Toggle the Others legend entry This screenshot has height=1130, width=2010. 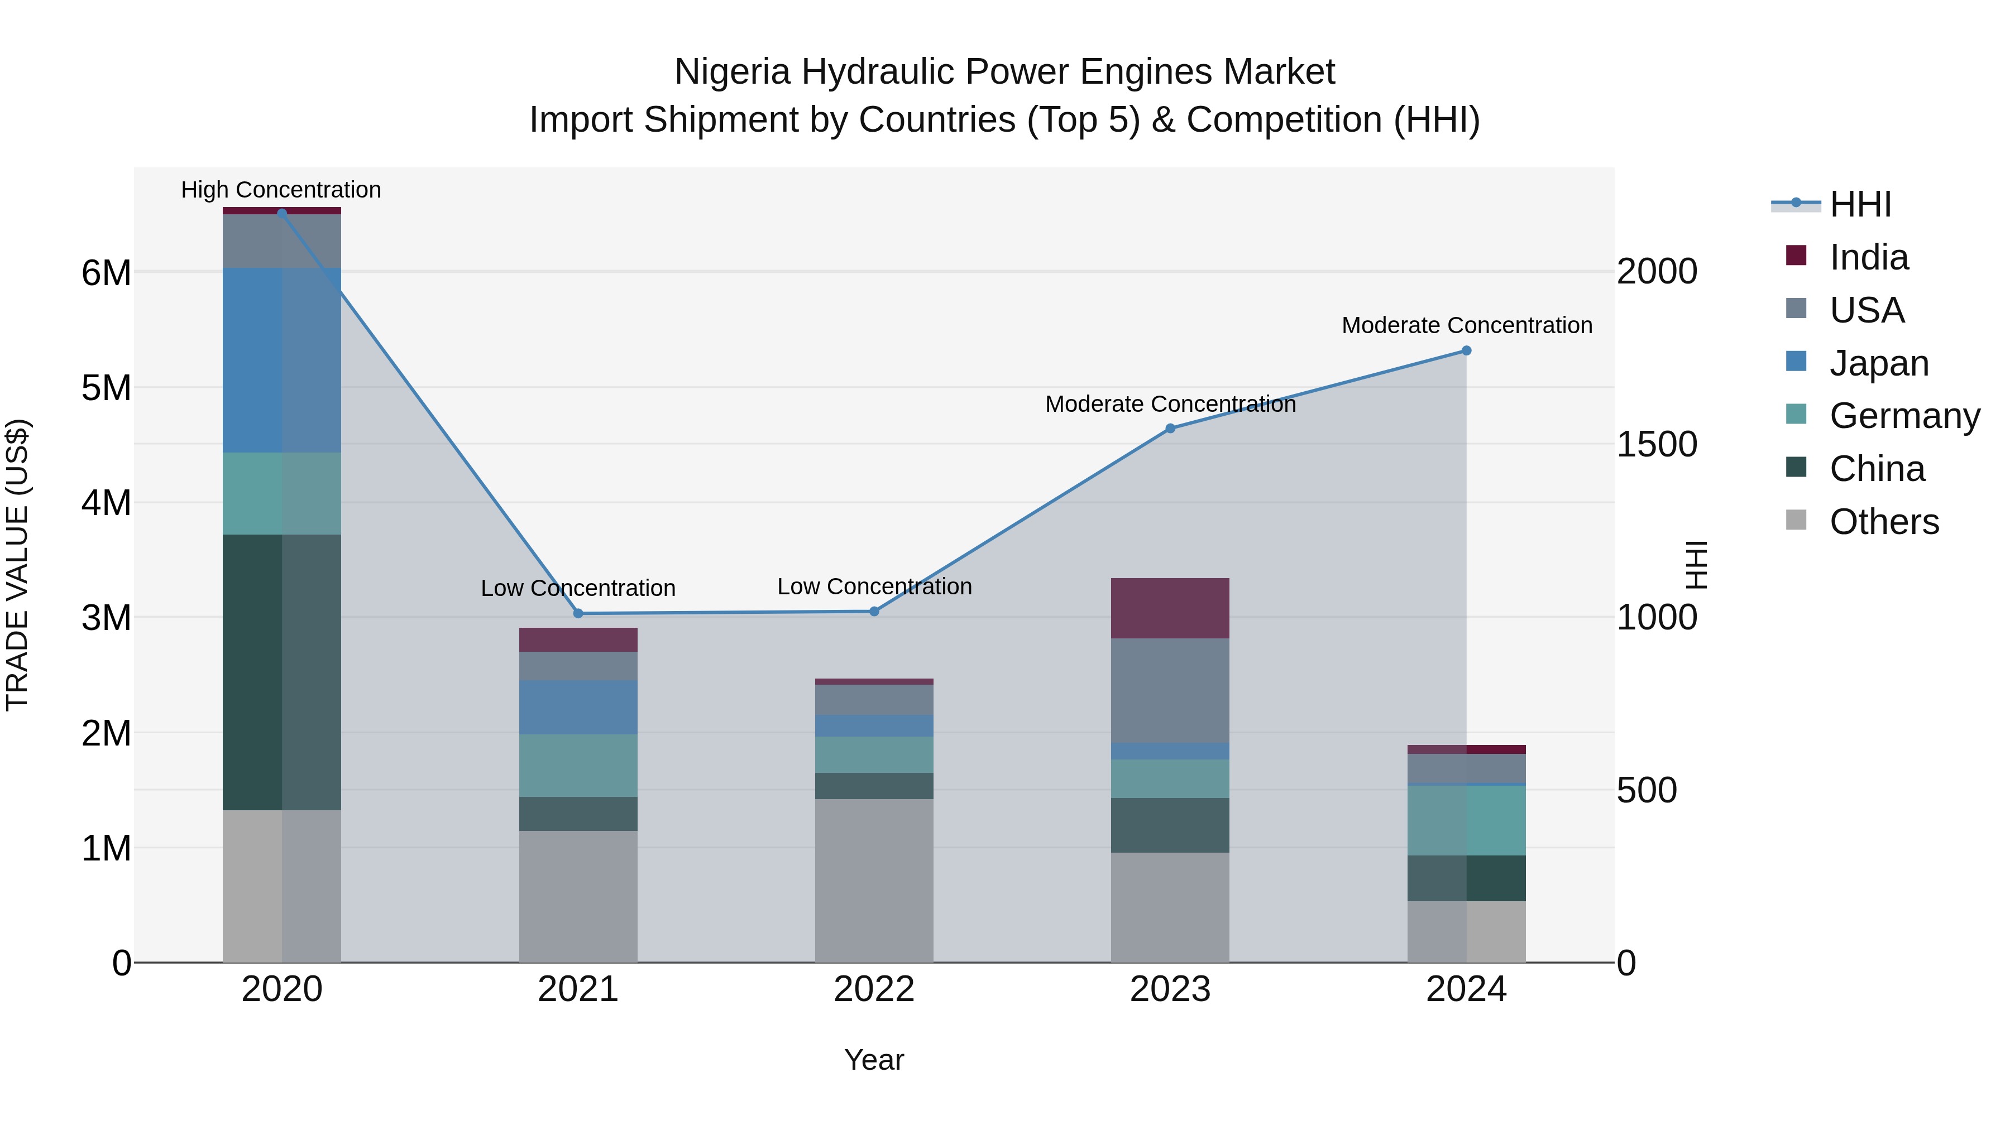[1861, 522]
